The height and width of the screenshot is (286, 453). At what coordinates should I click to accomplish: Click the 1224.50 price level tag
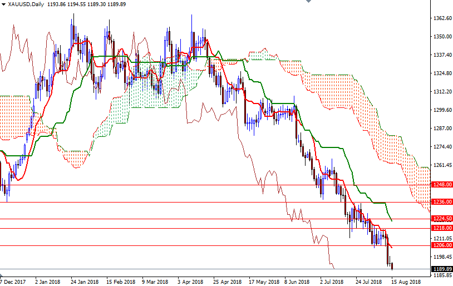point(441,219)
